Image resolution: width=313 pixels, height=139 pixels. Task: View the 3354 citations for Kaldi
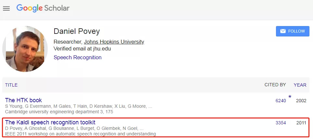point(281,123)
